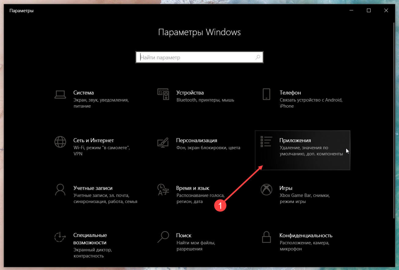399x270 pixels.
Task: Click the magnifier in the search box
Action: point(258,57)
